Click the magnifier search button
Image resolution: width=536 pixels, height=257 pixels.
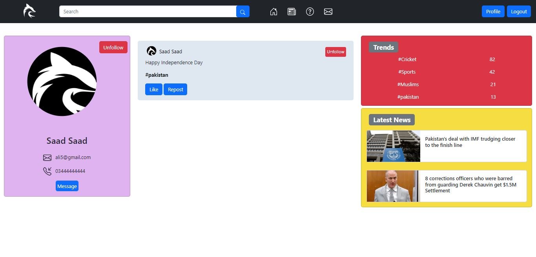[242, 12]
